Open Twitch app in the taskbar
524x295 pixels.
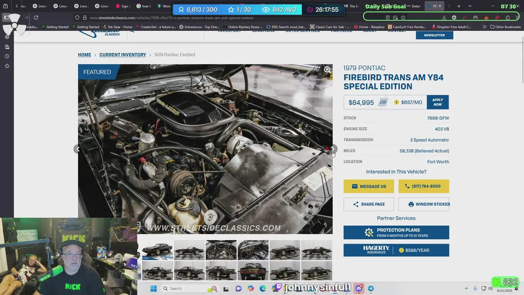point(278,288)
